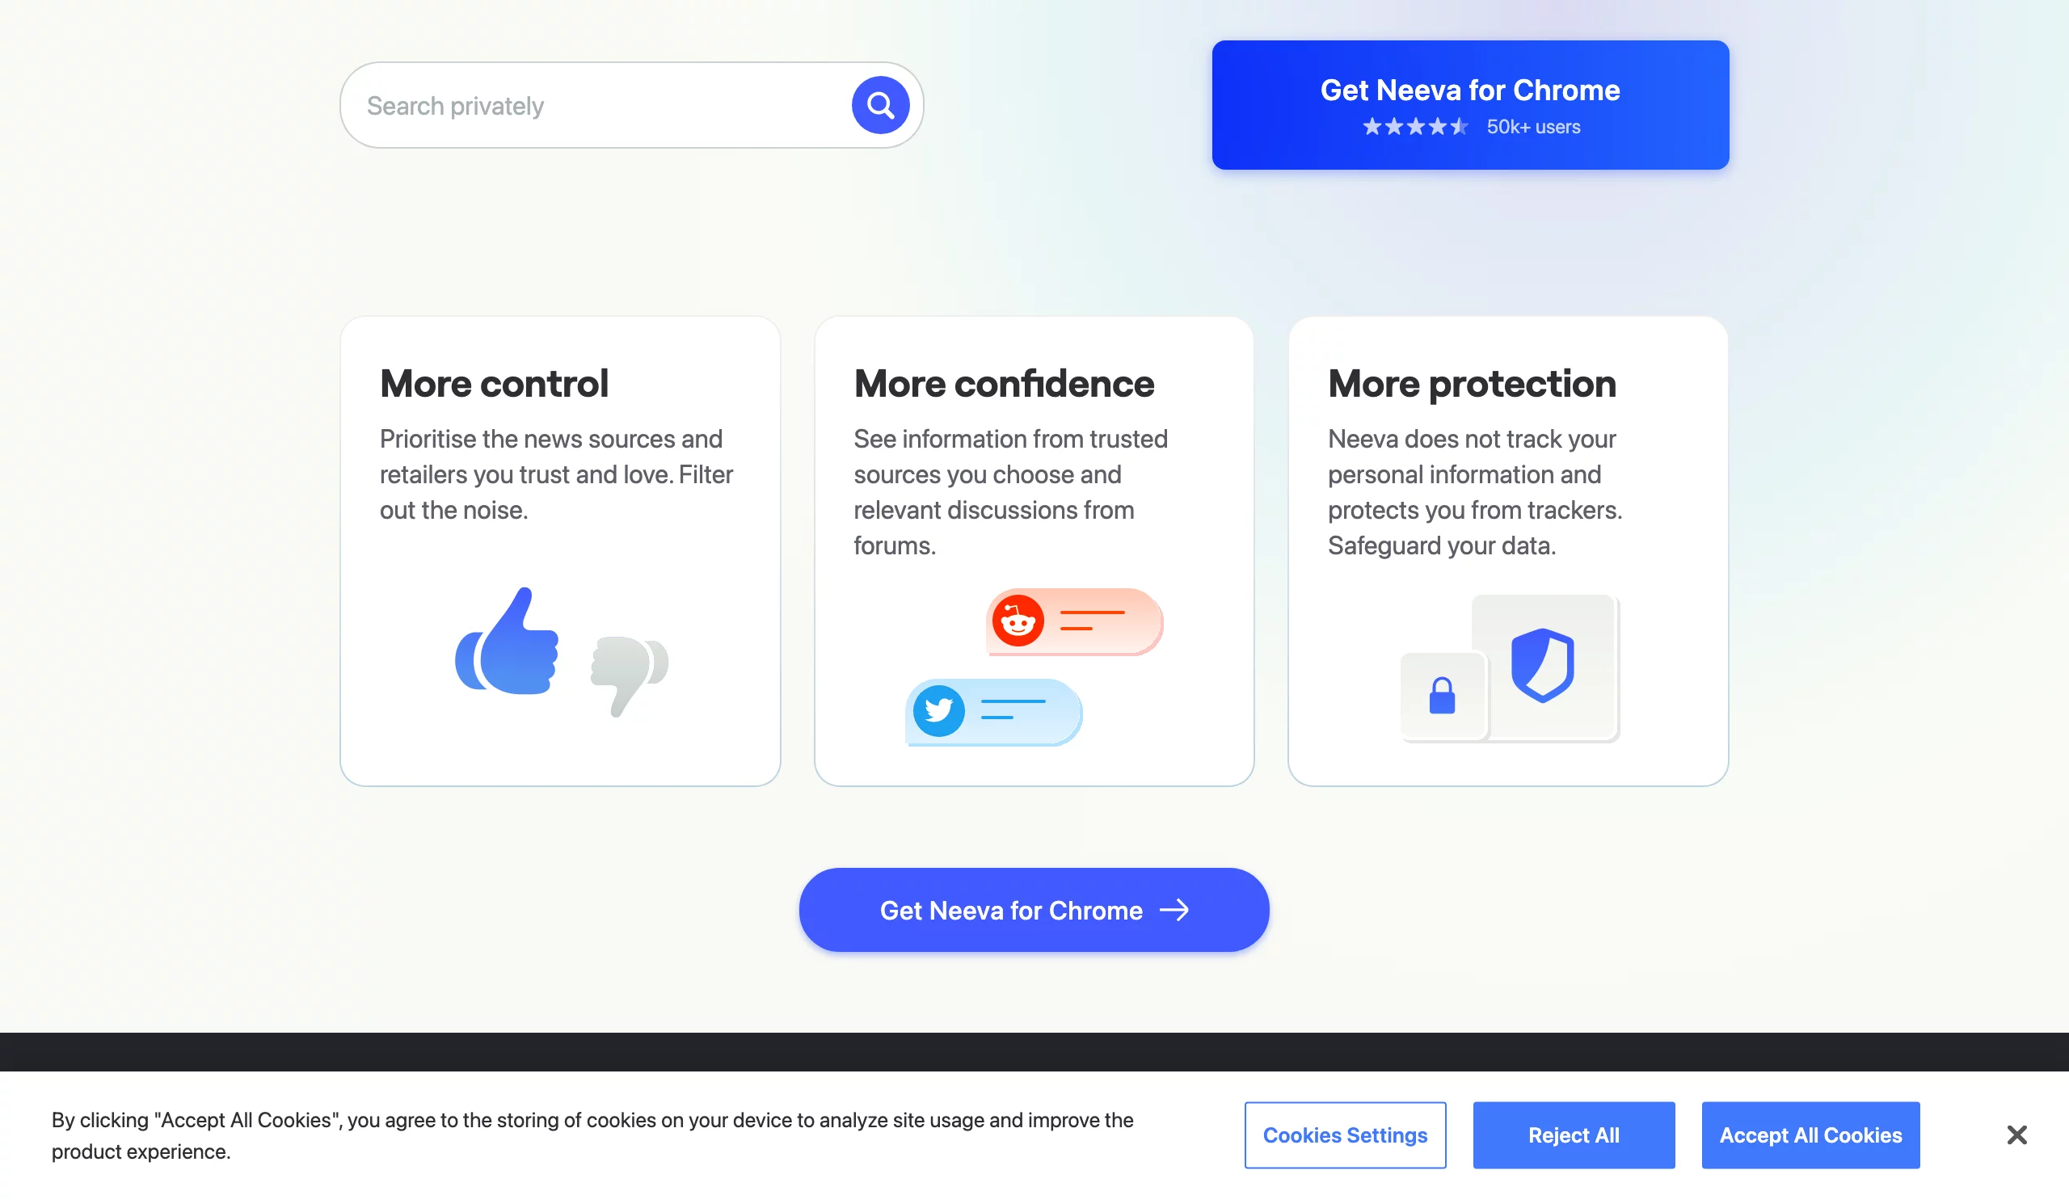Click the search input field

click(x=602, y=104)
